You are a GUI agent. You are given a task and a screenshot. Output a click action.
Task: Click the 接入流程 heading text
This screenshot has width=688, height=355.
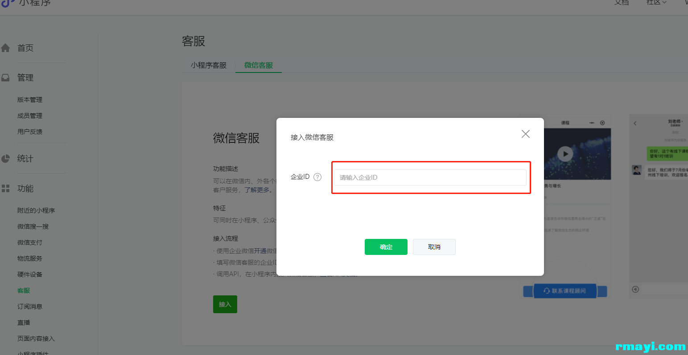[x=226, y=238]
